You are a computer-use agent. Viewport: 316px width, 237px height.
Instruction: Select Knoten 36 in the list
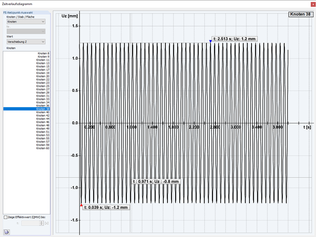tap(26, 106)
